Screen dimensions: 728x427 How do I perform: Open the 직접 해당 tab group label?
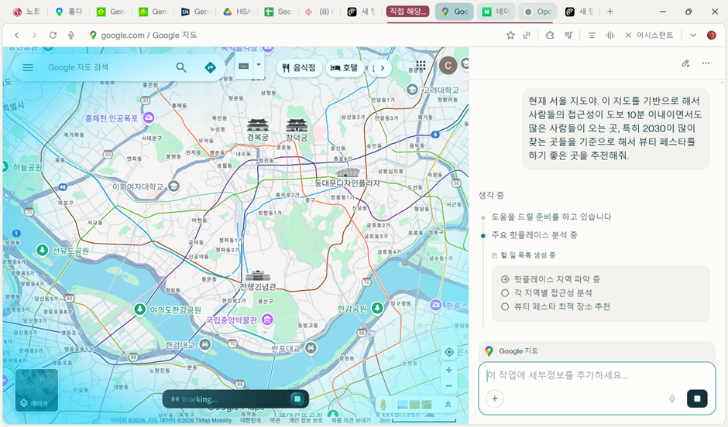[407, 12]
